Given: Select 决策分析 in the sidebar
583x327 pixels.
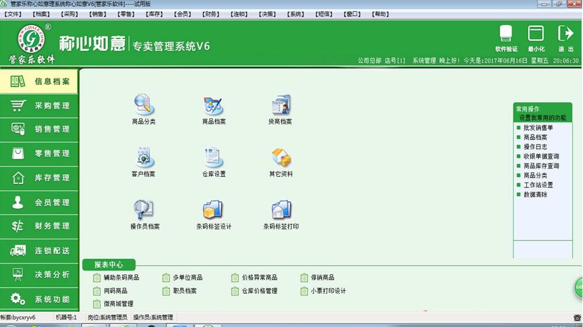Looking at the screenshot, I should 39,274.
